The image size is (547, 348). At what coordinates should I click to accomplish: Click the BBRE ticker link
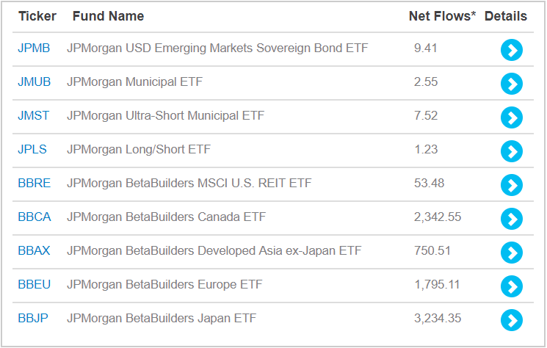click(x=34, y=184)
